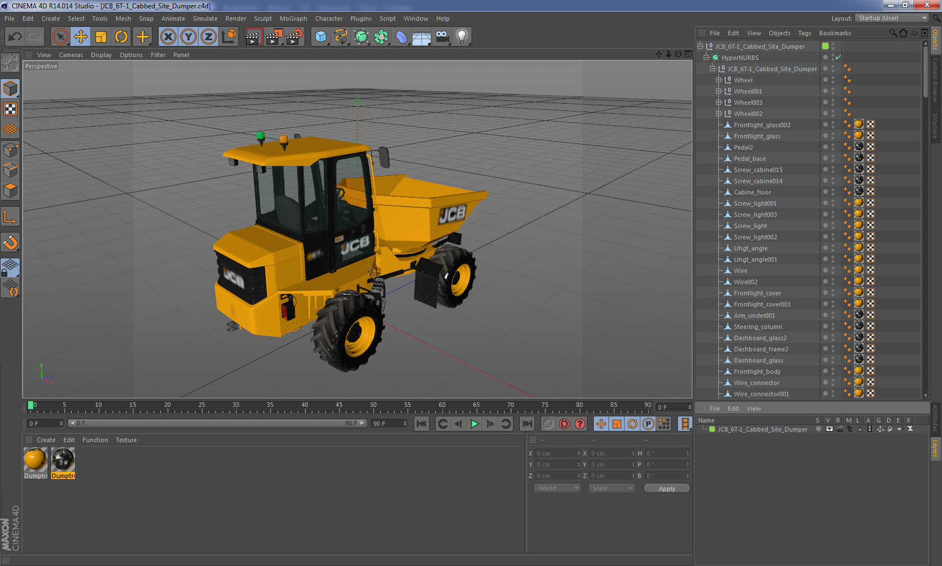The image size is (942, 566).
Task: Add a camera object
Action: pos(442,37)
